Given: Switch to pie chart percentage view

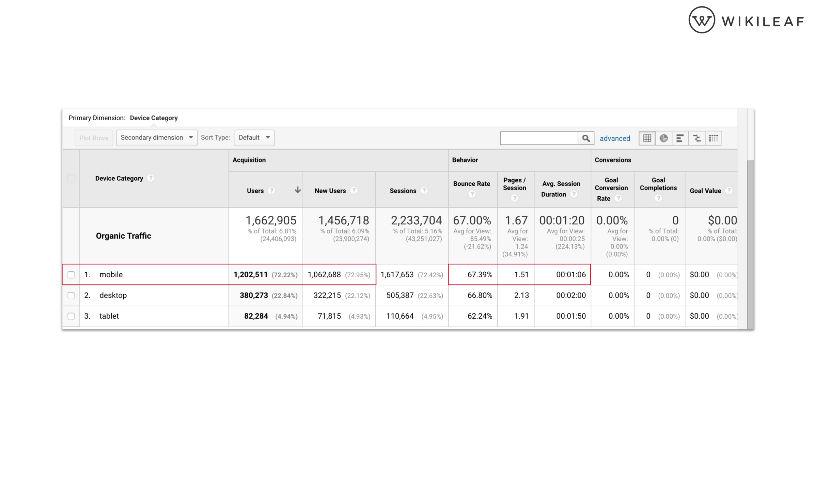Looking at the screenshot, I should 664,138.
